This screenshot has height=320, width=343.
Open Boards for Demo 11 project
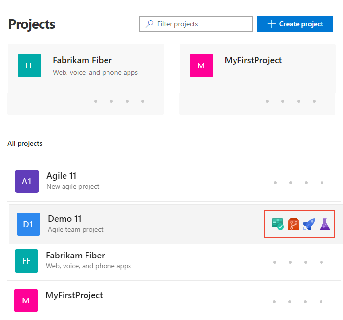pyautogui.click(x=278, y=224)
